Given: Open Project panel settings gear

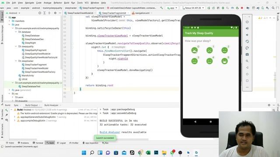Looking at the screenshot, I should click(55, 13).
